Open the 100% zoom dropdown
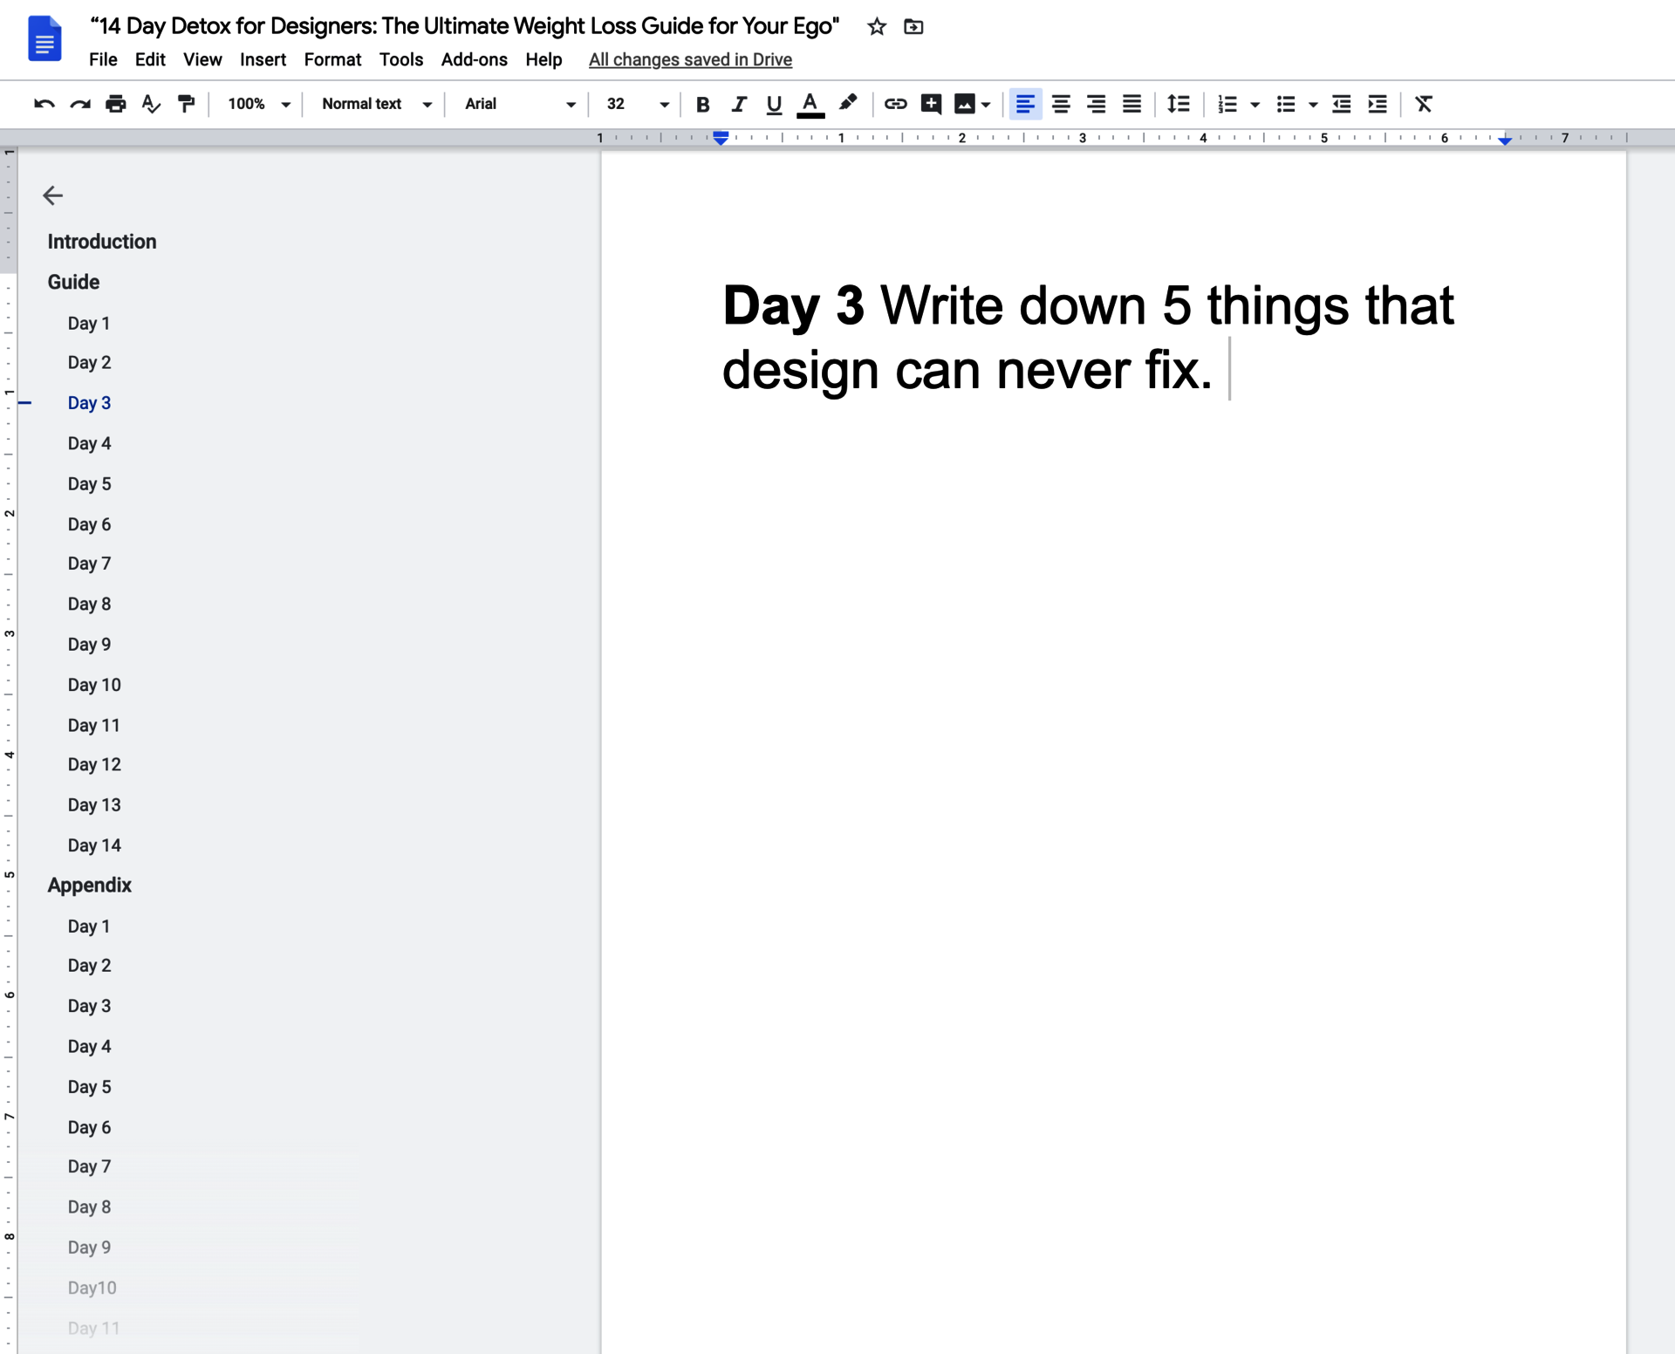 click(x=258, y=104)
